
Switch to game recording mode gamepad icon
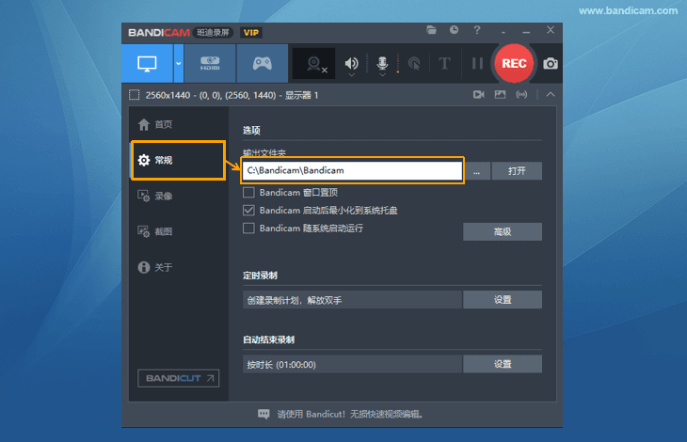tap(262, 63)
